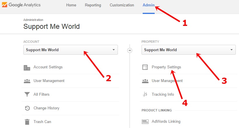Go to the Home tab
The height and width of the screenshot is (128, 239).
(x=71, y=5)
